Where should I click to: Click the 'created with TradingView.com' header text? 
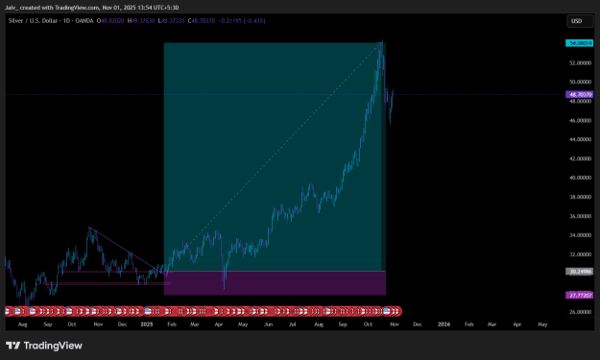pyautogui.click(x=60, y=8)
